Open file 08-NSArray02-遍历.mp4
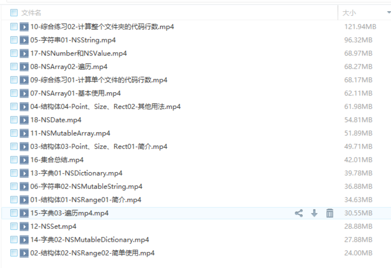This screenshot has height=268, width=391. tap(69, 67)
